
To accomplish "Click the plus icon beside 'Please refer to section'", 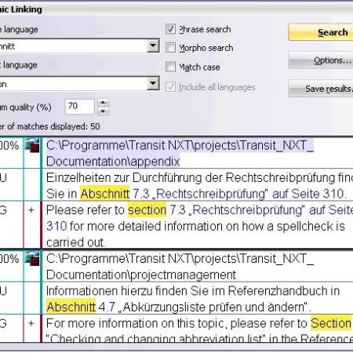I will click(x=31, y=210).
